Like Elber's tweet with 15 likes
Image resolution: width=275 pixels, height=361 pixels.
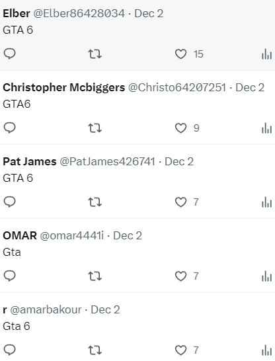[180, 54]
